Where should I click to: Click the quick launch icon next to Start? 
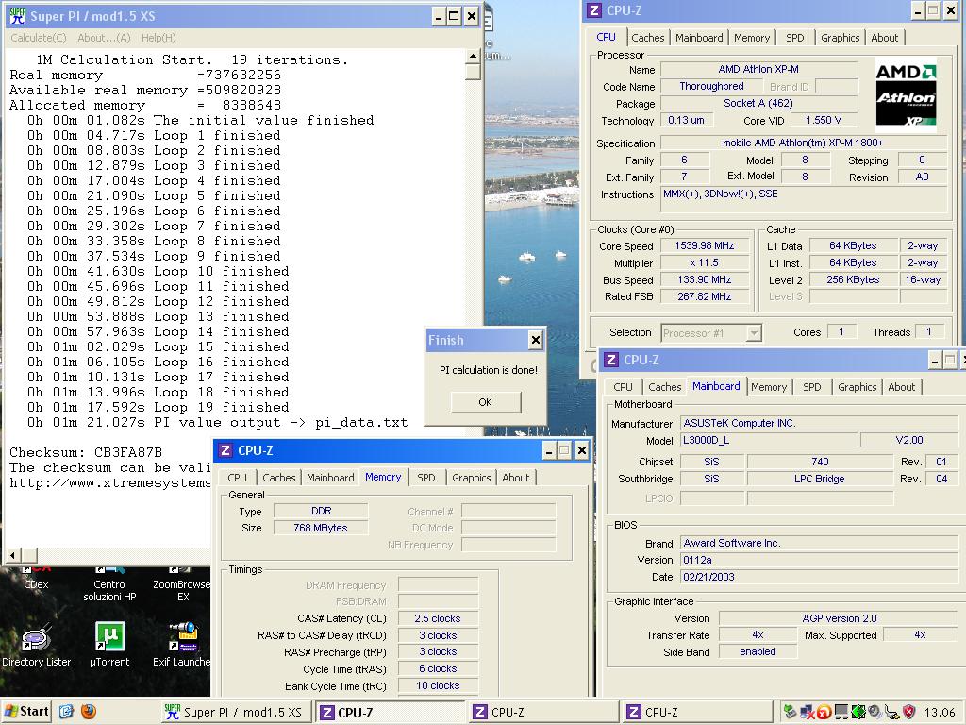point(67,712)
